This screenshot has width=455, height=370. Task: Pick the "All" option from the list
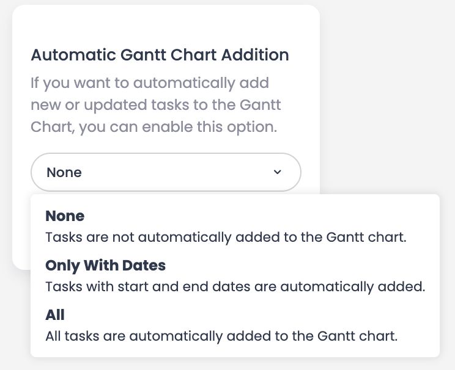pos(55,315)
